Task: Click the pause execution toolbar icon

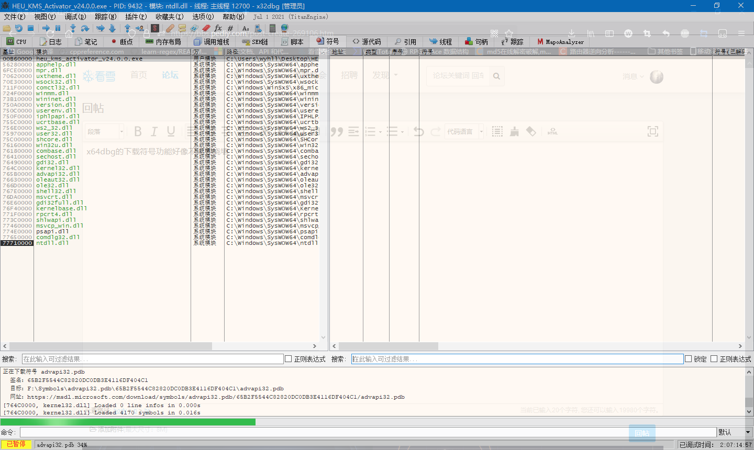Action: coord(58,28)
